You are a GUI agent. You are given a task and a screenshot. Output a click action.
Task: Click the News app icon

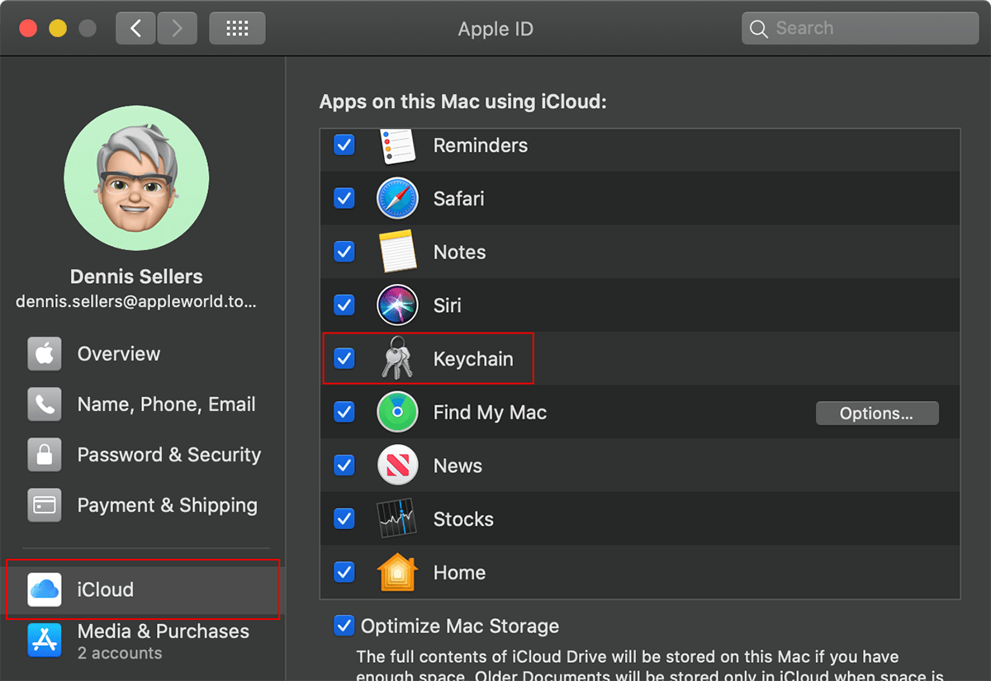tap(397, 466)
